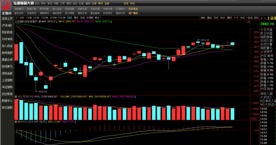
Task: Click the 叠加 overlay toolbar button
Action: pyautogui.click(x=209, y=18)
